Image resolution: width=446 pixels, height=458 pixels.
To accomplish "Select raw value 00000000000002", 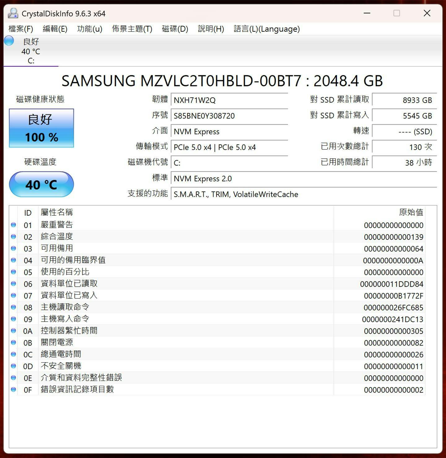I will (x=393, y=390).
